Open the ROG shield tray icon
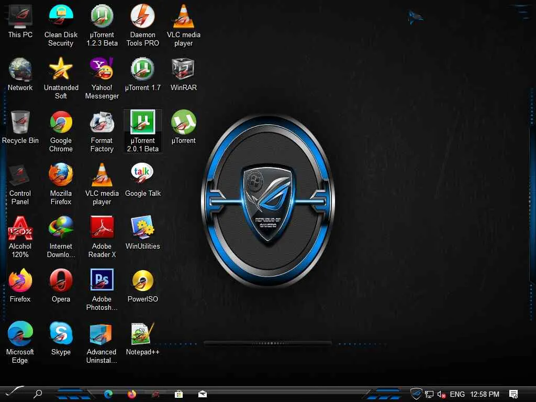Screen dimensions: 536x402 click(x=416, y=394)
